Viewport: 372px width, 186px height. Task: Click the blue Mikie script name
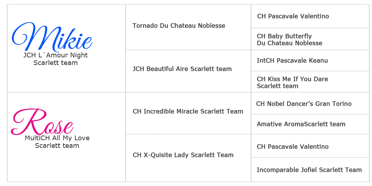coord(52,37)
